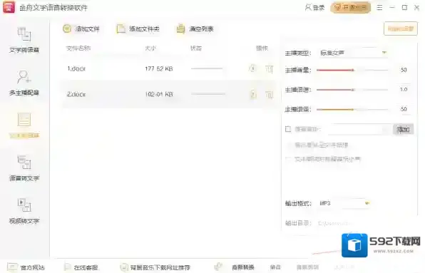
Task: Click the 大小 column header
Action: point(150,48)
